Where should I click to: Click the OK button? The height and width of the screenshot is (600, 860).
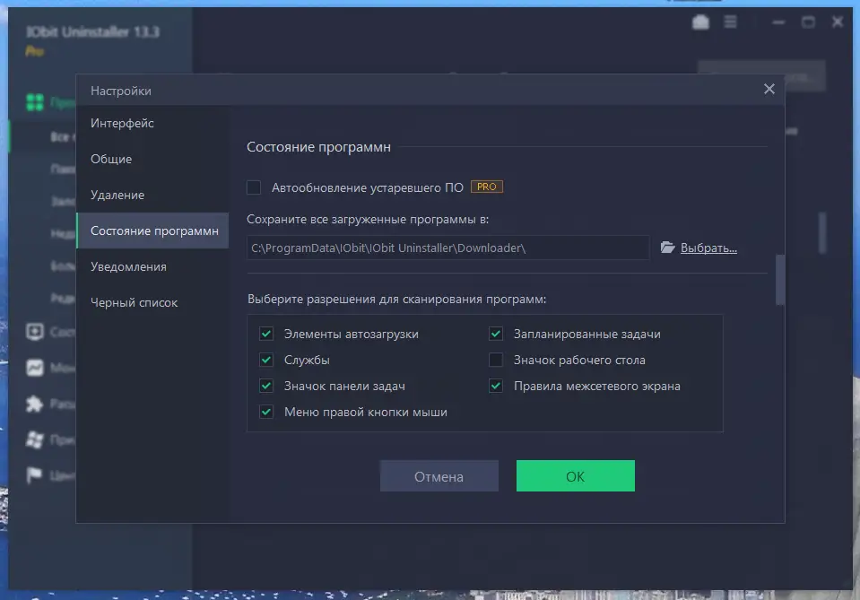click(575, 475)
